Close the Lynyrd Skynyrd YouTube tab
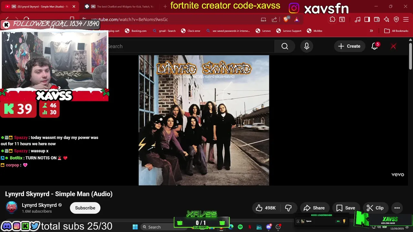This screenshot has width=413, height=232. pyautogui.click(x=74, y=6)
